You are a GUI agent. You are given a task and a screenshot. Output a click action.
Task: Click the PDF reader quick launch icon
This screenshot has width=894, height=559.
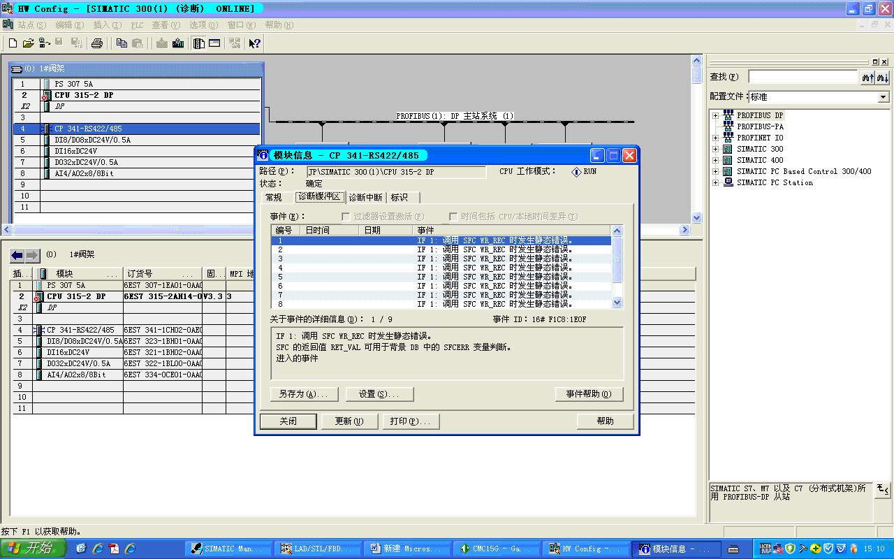(113, 549)
